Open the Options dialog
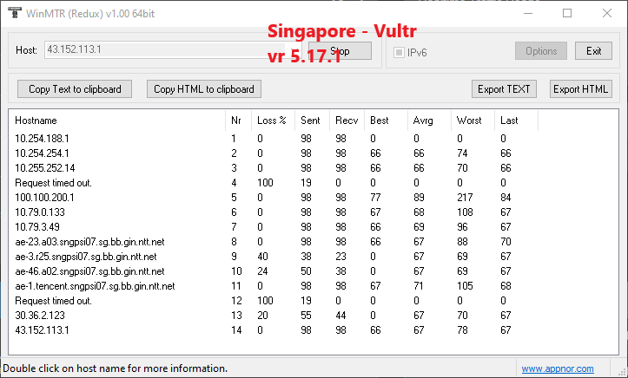The width and height of the screenshot is (628, 378). coord(540,51)
